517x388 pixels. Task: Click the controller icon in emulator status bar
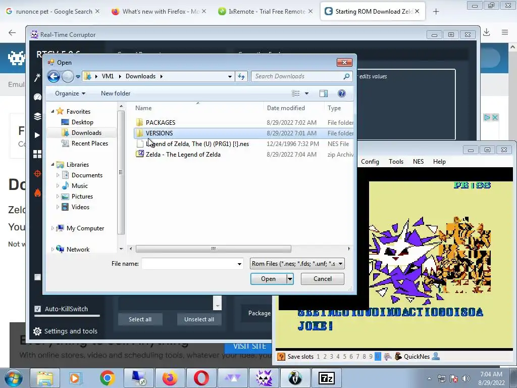[387, 357]
